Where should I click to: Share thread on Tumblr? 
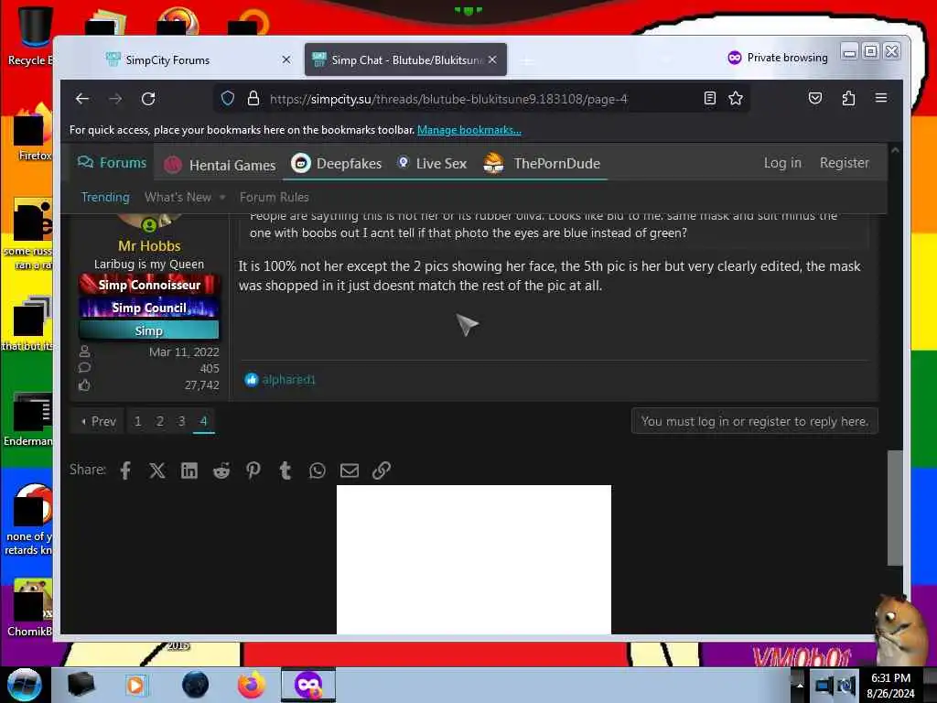(x=285, y=470)
